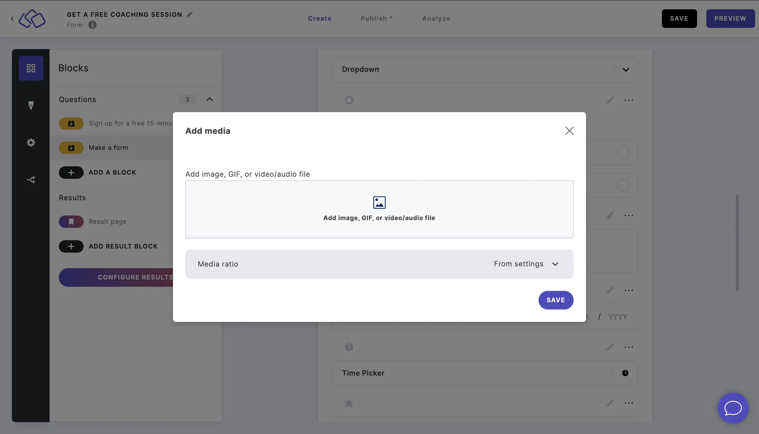Viewport: 759px width, 434px height.
Task: Collapse the Questions section chevron
Action: [x=209, y=99]
